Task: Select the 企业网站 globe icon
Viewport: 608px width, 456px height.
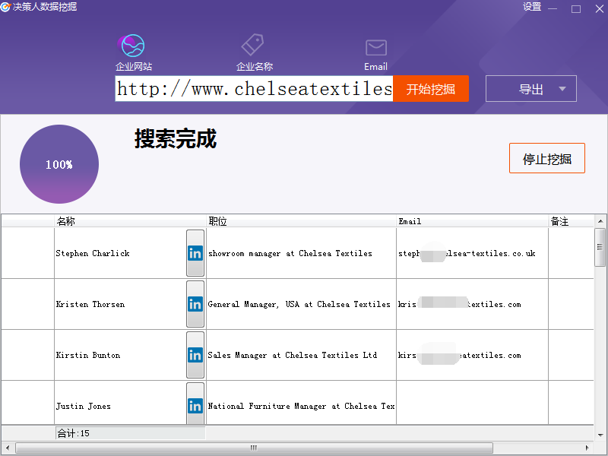Action: [132, 46]
